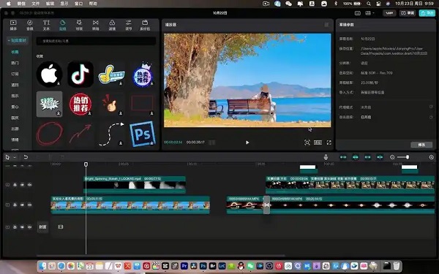Screen dimensions: 439x274
Task: Hide the Bright_Spinning overlay track
Action: [22, 185]
